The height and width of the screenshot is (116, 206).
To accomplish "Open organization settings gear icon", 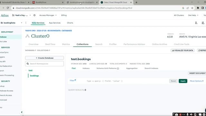I will click(34, 15).
